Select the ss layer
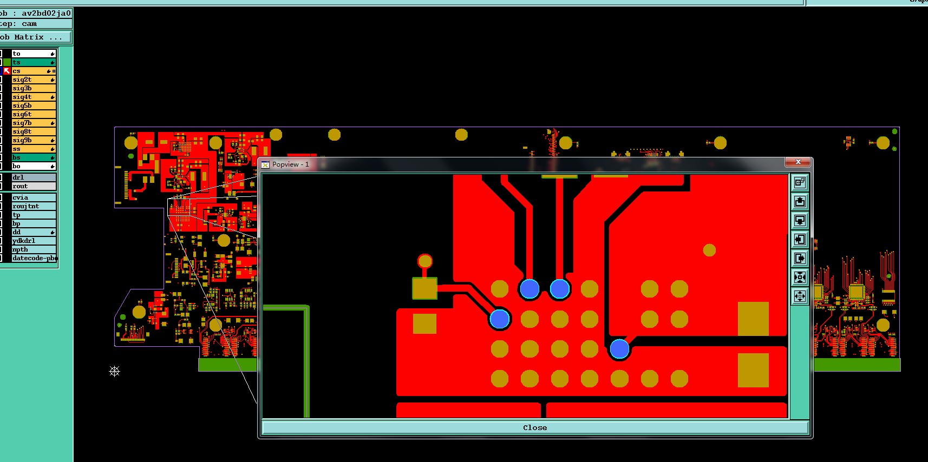Screen dimensions: 928x462 click(x=34, y=149)
